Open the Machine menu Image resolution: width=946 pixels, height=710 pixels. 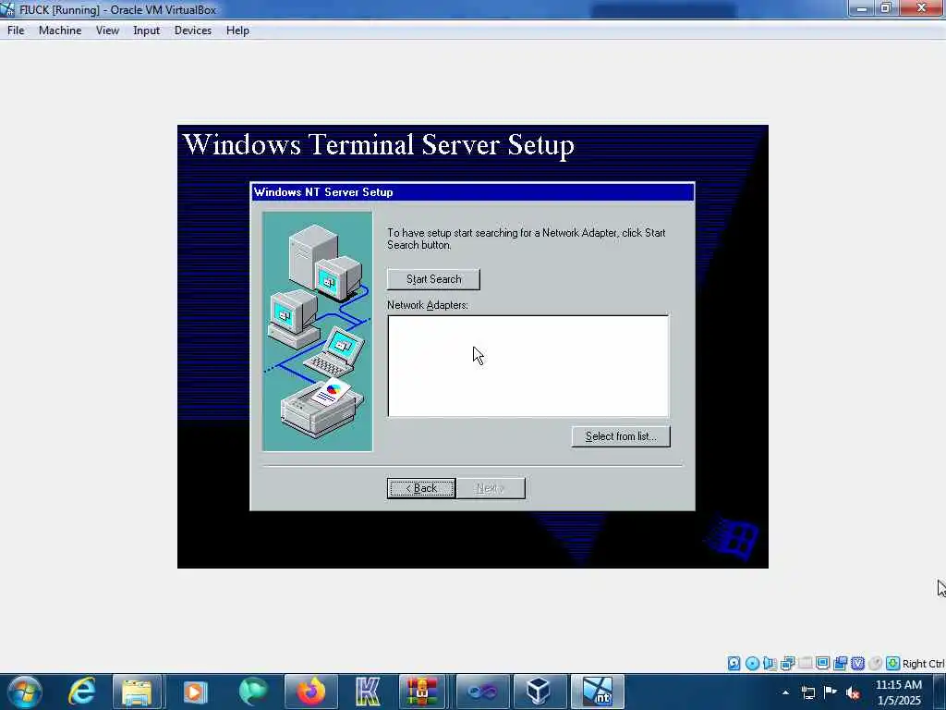click(x=60, y=31)
